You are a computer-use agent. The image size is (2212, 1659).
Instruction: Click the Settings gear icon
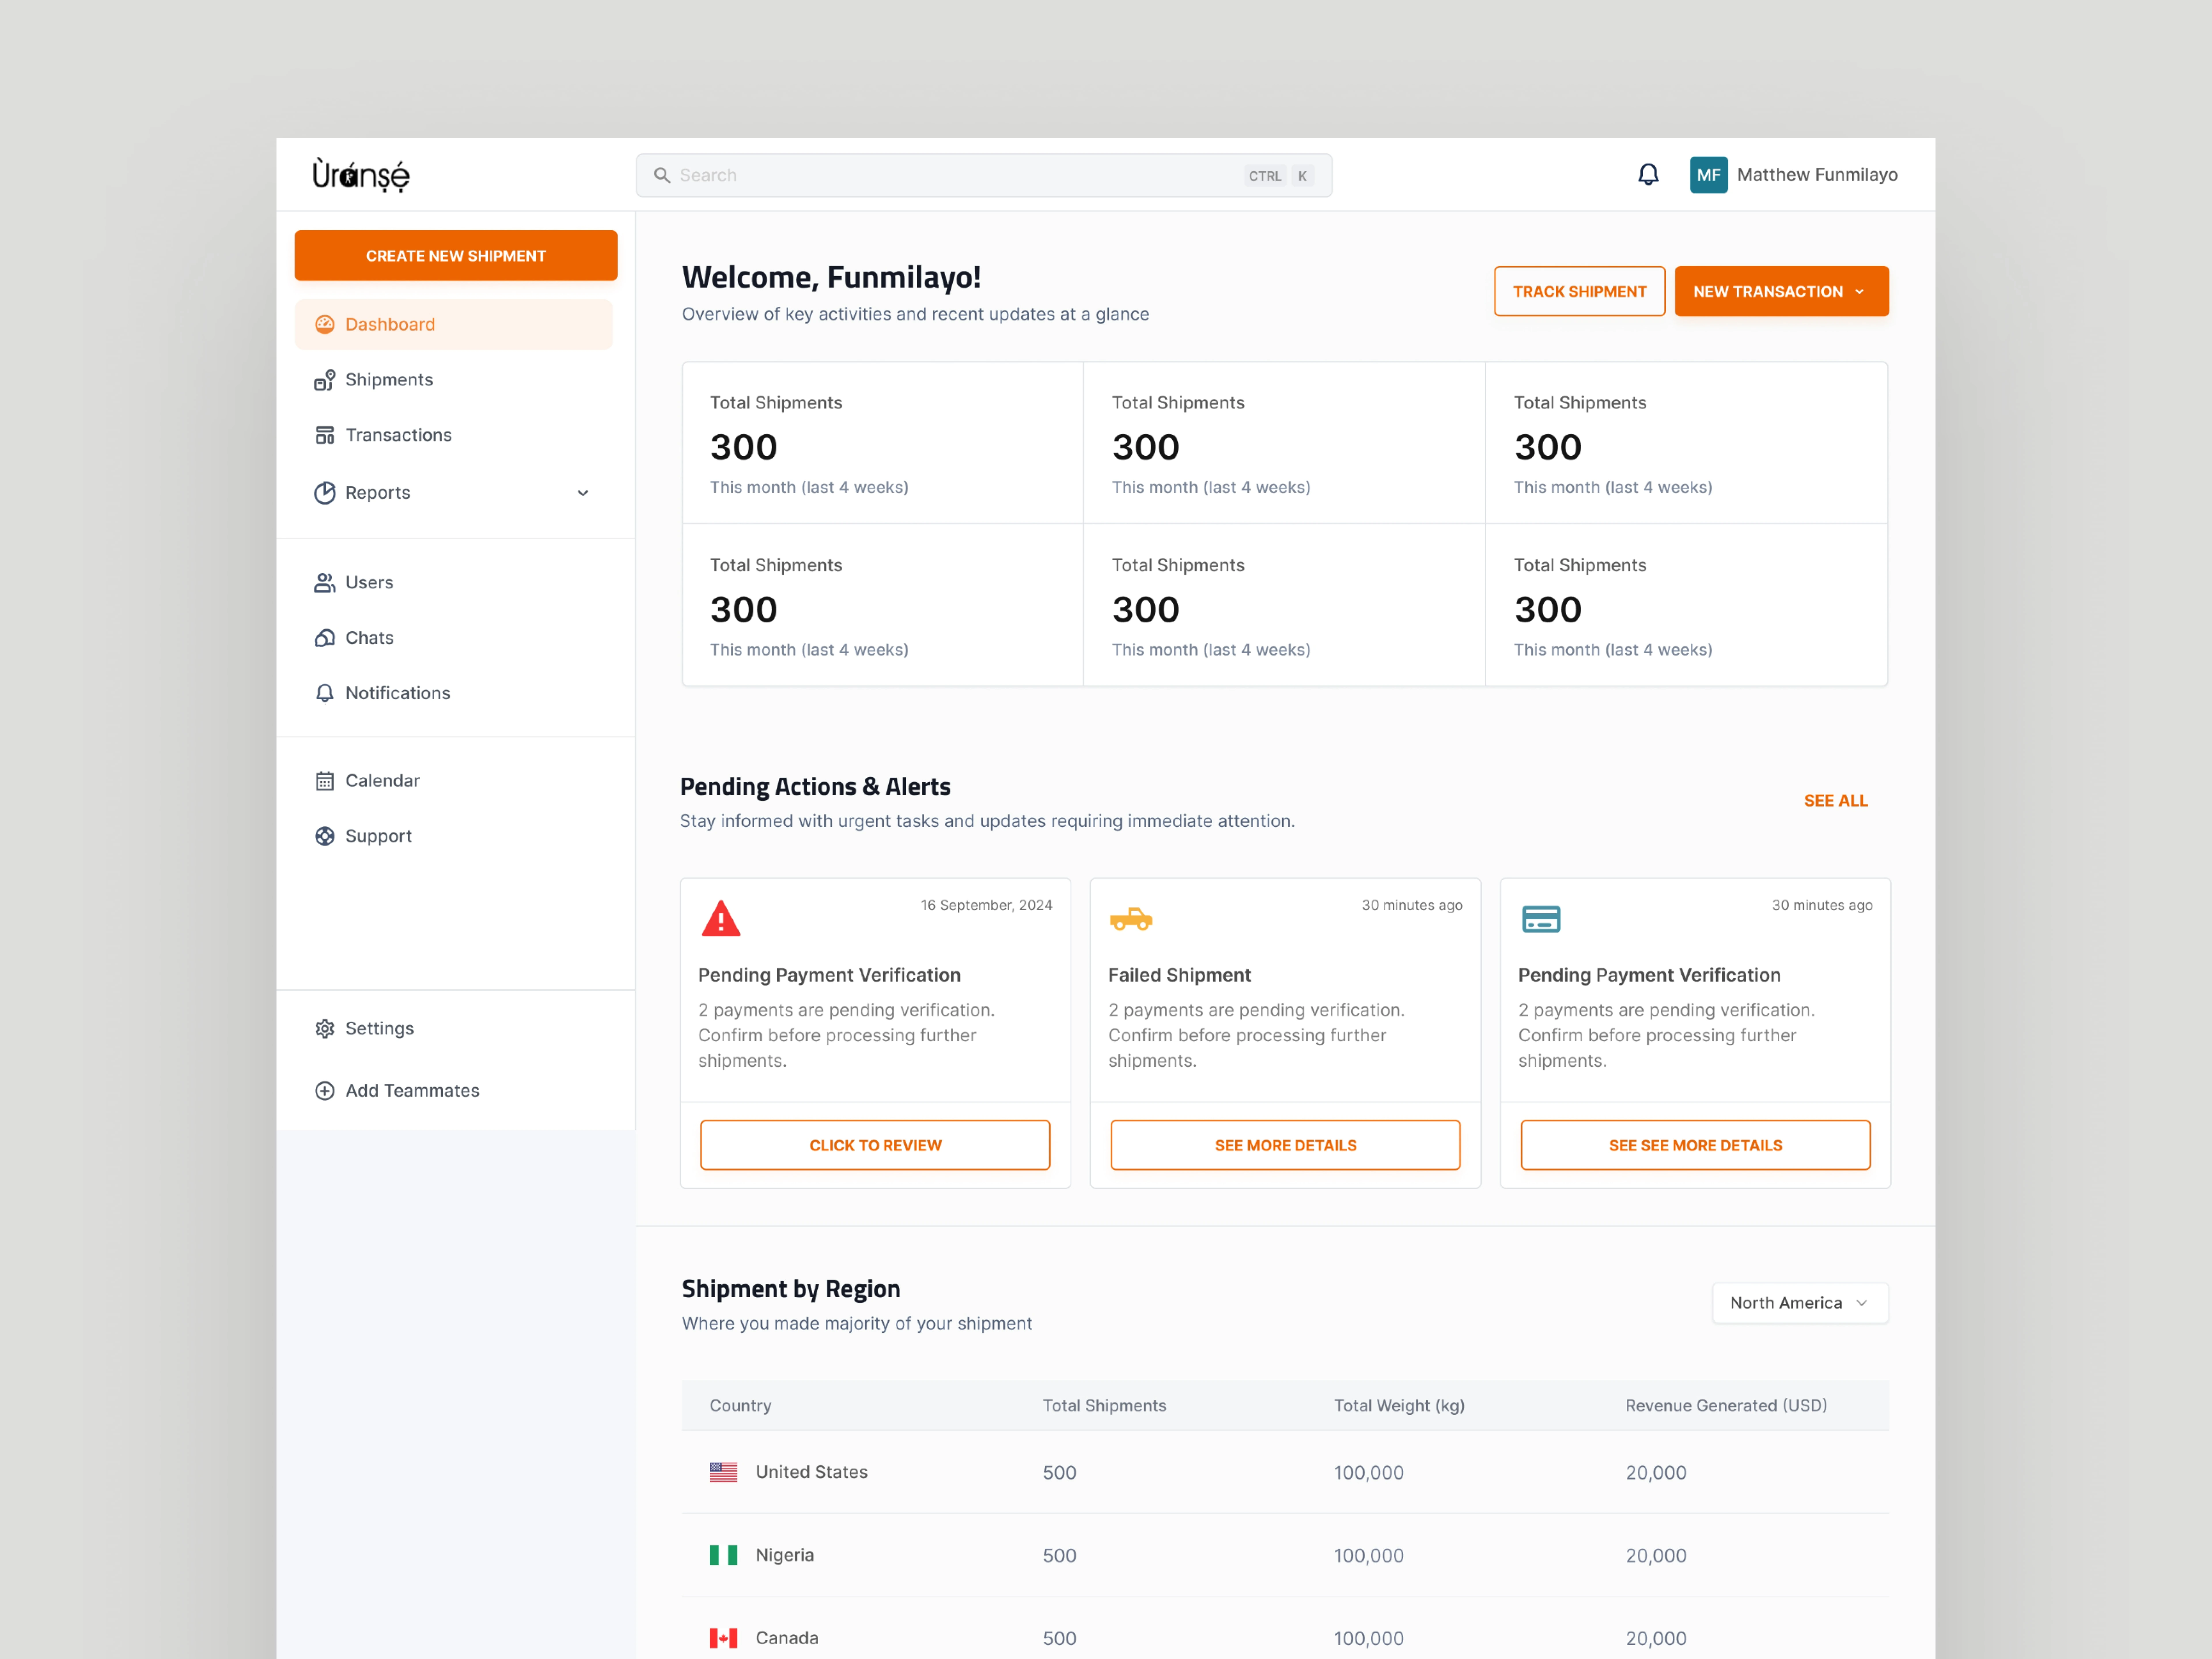[x=325, y=1029]
